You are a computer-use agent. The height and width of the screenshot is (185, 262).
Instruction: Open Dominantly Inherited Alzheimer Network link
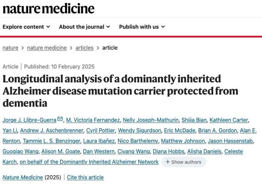coord(89,162)
